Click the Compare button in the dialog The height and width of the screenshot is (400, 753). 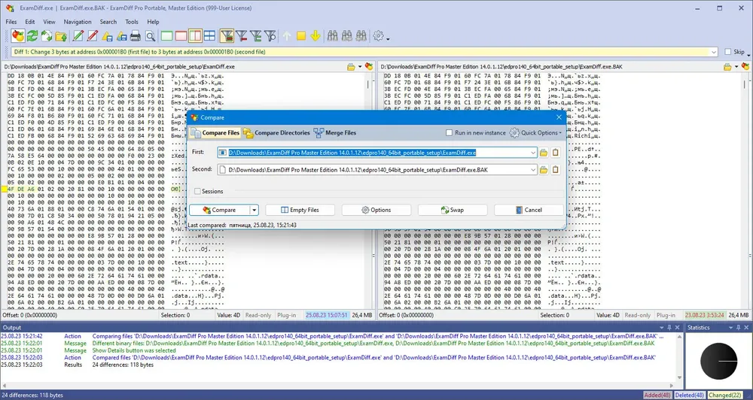click(x=219, y=210)
